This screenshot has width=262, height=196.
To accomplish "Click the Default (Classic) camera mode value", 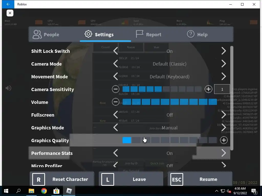I will (170, 64).
